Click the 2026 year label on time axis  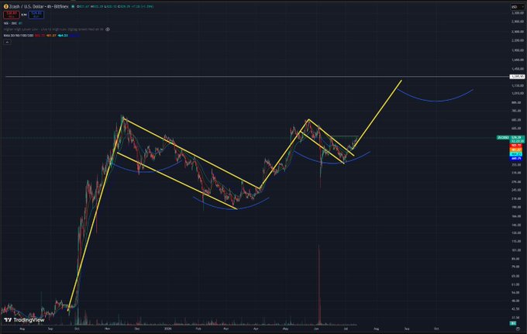[167, 329]
